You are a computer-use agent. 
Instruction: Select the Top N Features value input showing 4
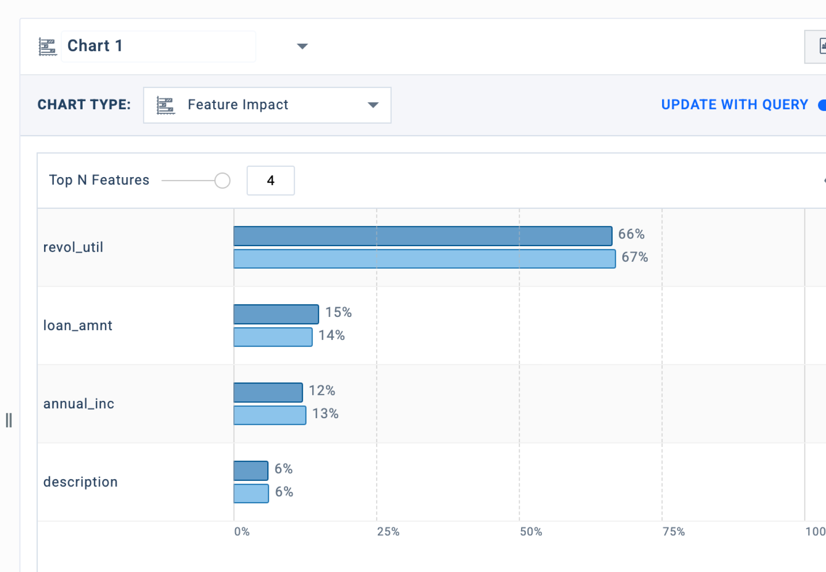click(271, 180)
